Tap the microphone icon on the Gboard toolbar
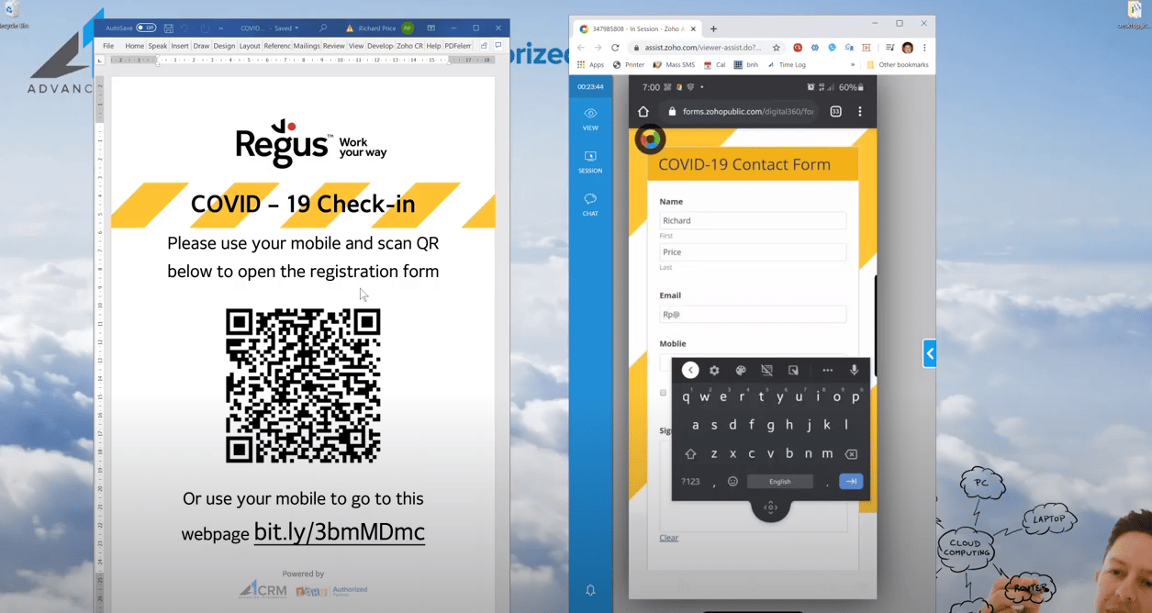This screenshot has width=1152, height=613. pyautogui.click(x=854, y=370)
